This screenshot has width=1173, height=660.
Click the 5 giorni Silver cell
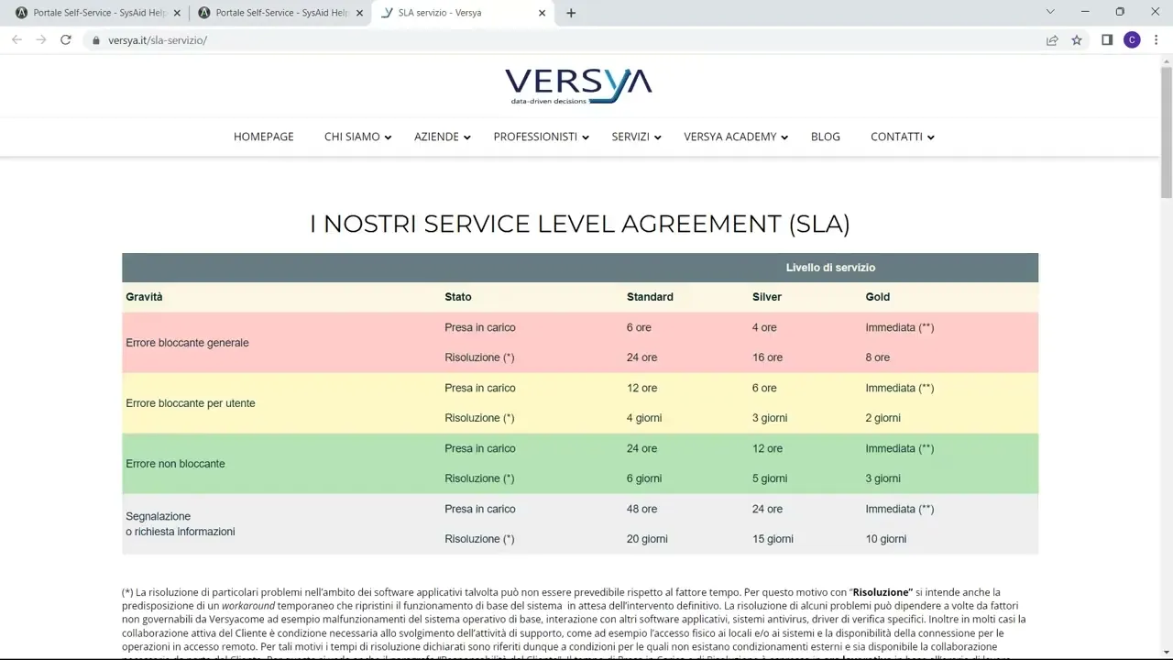[770, 478]
